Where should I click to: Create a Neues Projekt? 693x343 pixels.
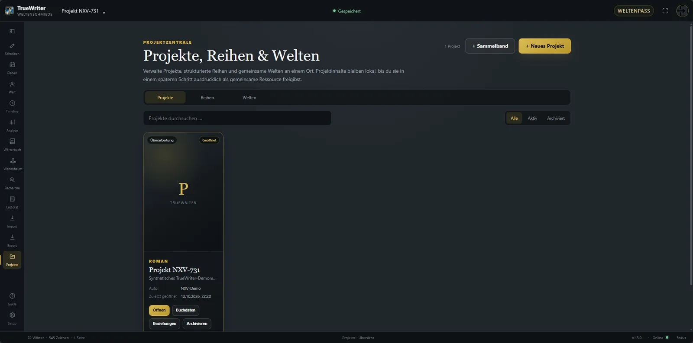point(544,46)
